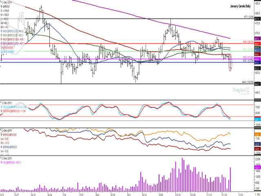
Task: Click the 11/12 date label on time axis
Action: click(x=210, y=194)
